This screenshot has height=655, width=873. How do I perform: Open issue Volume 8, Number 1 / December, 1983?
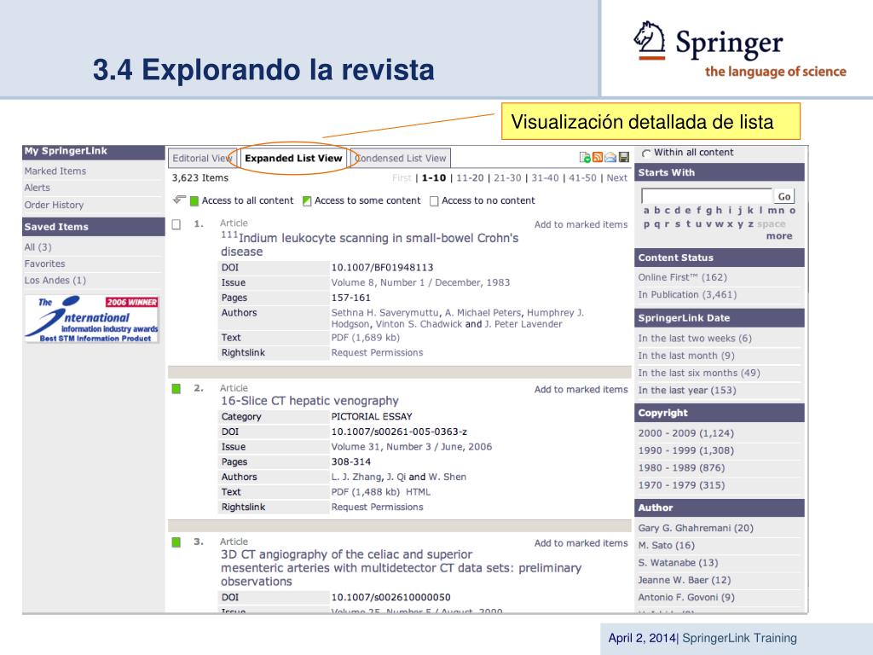(x=420, y=282)
